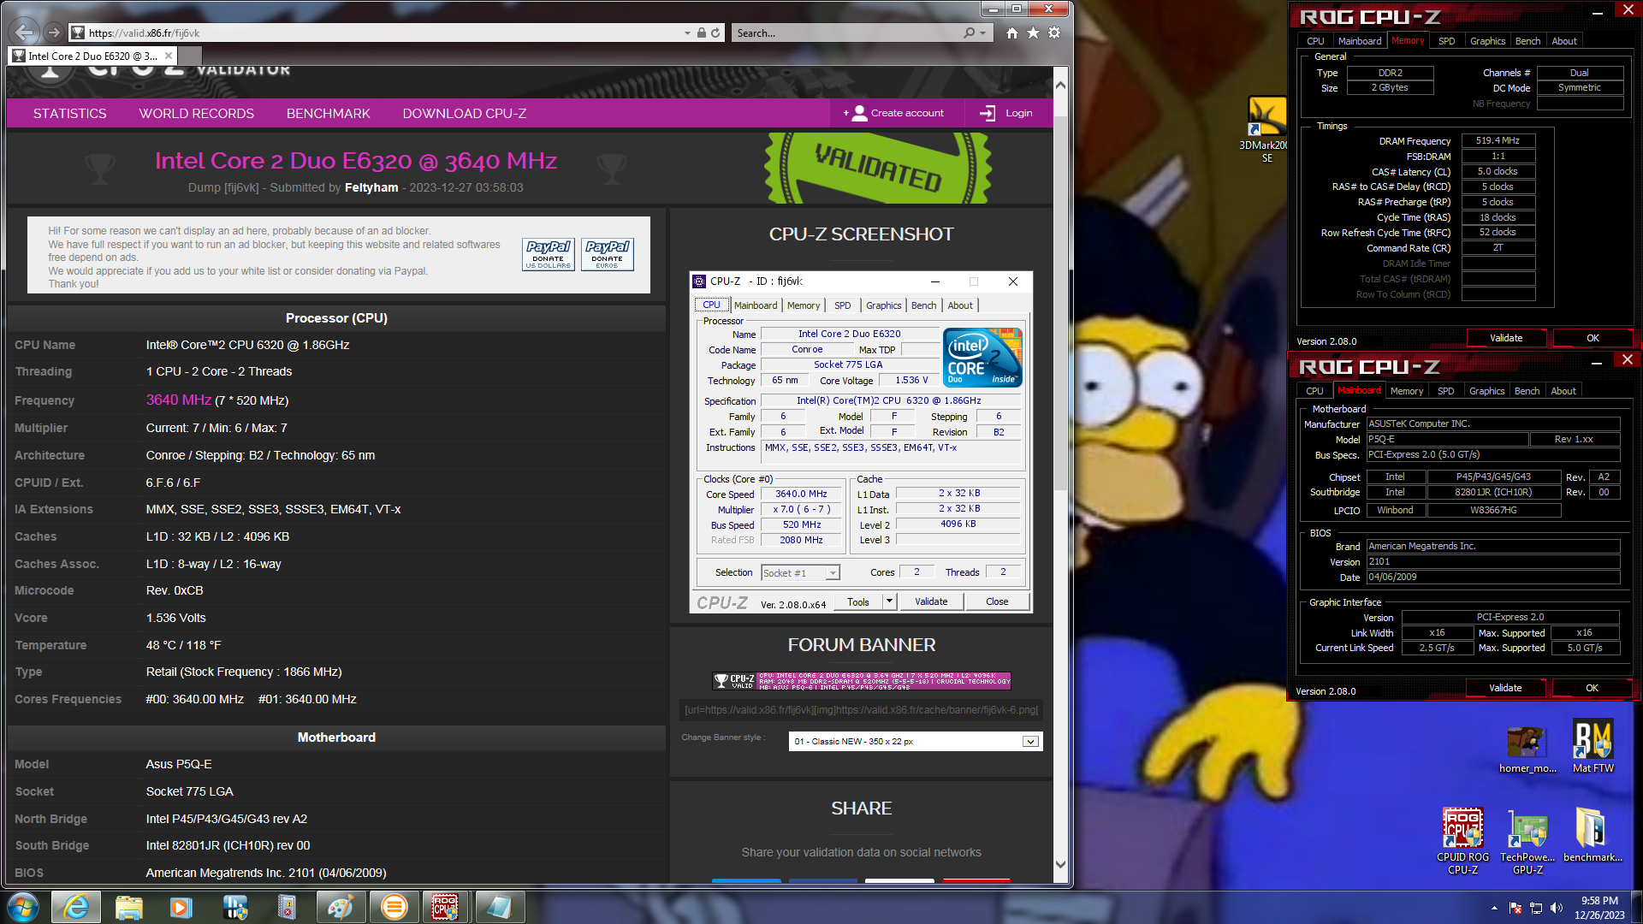The image size is (1643, 924).
Task: Select Mainboard tab in Memory CPU-Z window
Action: pyautogui.click(x=1359, y=41)
